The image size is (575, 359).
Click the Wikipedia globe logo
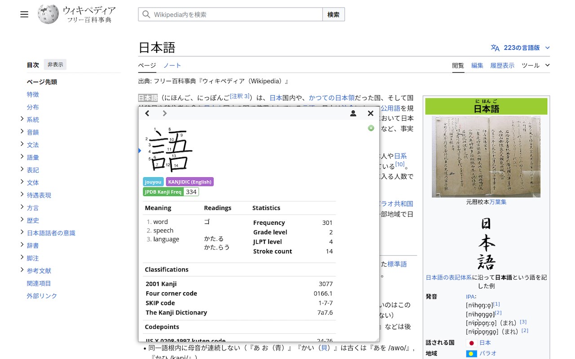coord(48,14)
